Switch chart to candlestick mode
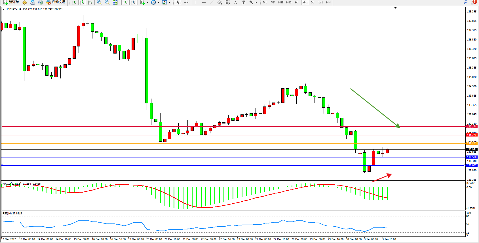479x243 pixels. pos(82,2)
